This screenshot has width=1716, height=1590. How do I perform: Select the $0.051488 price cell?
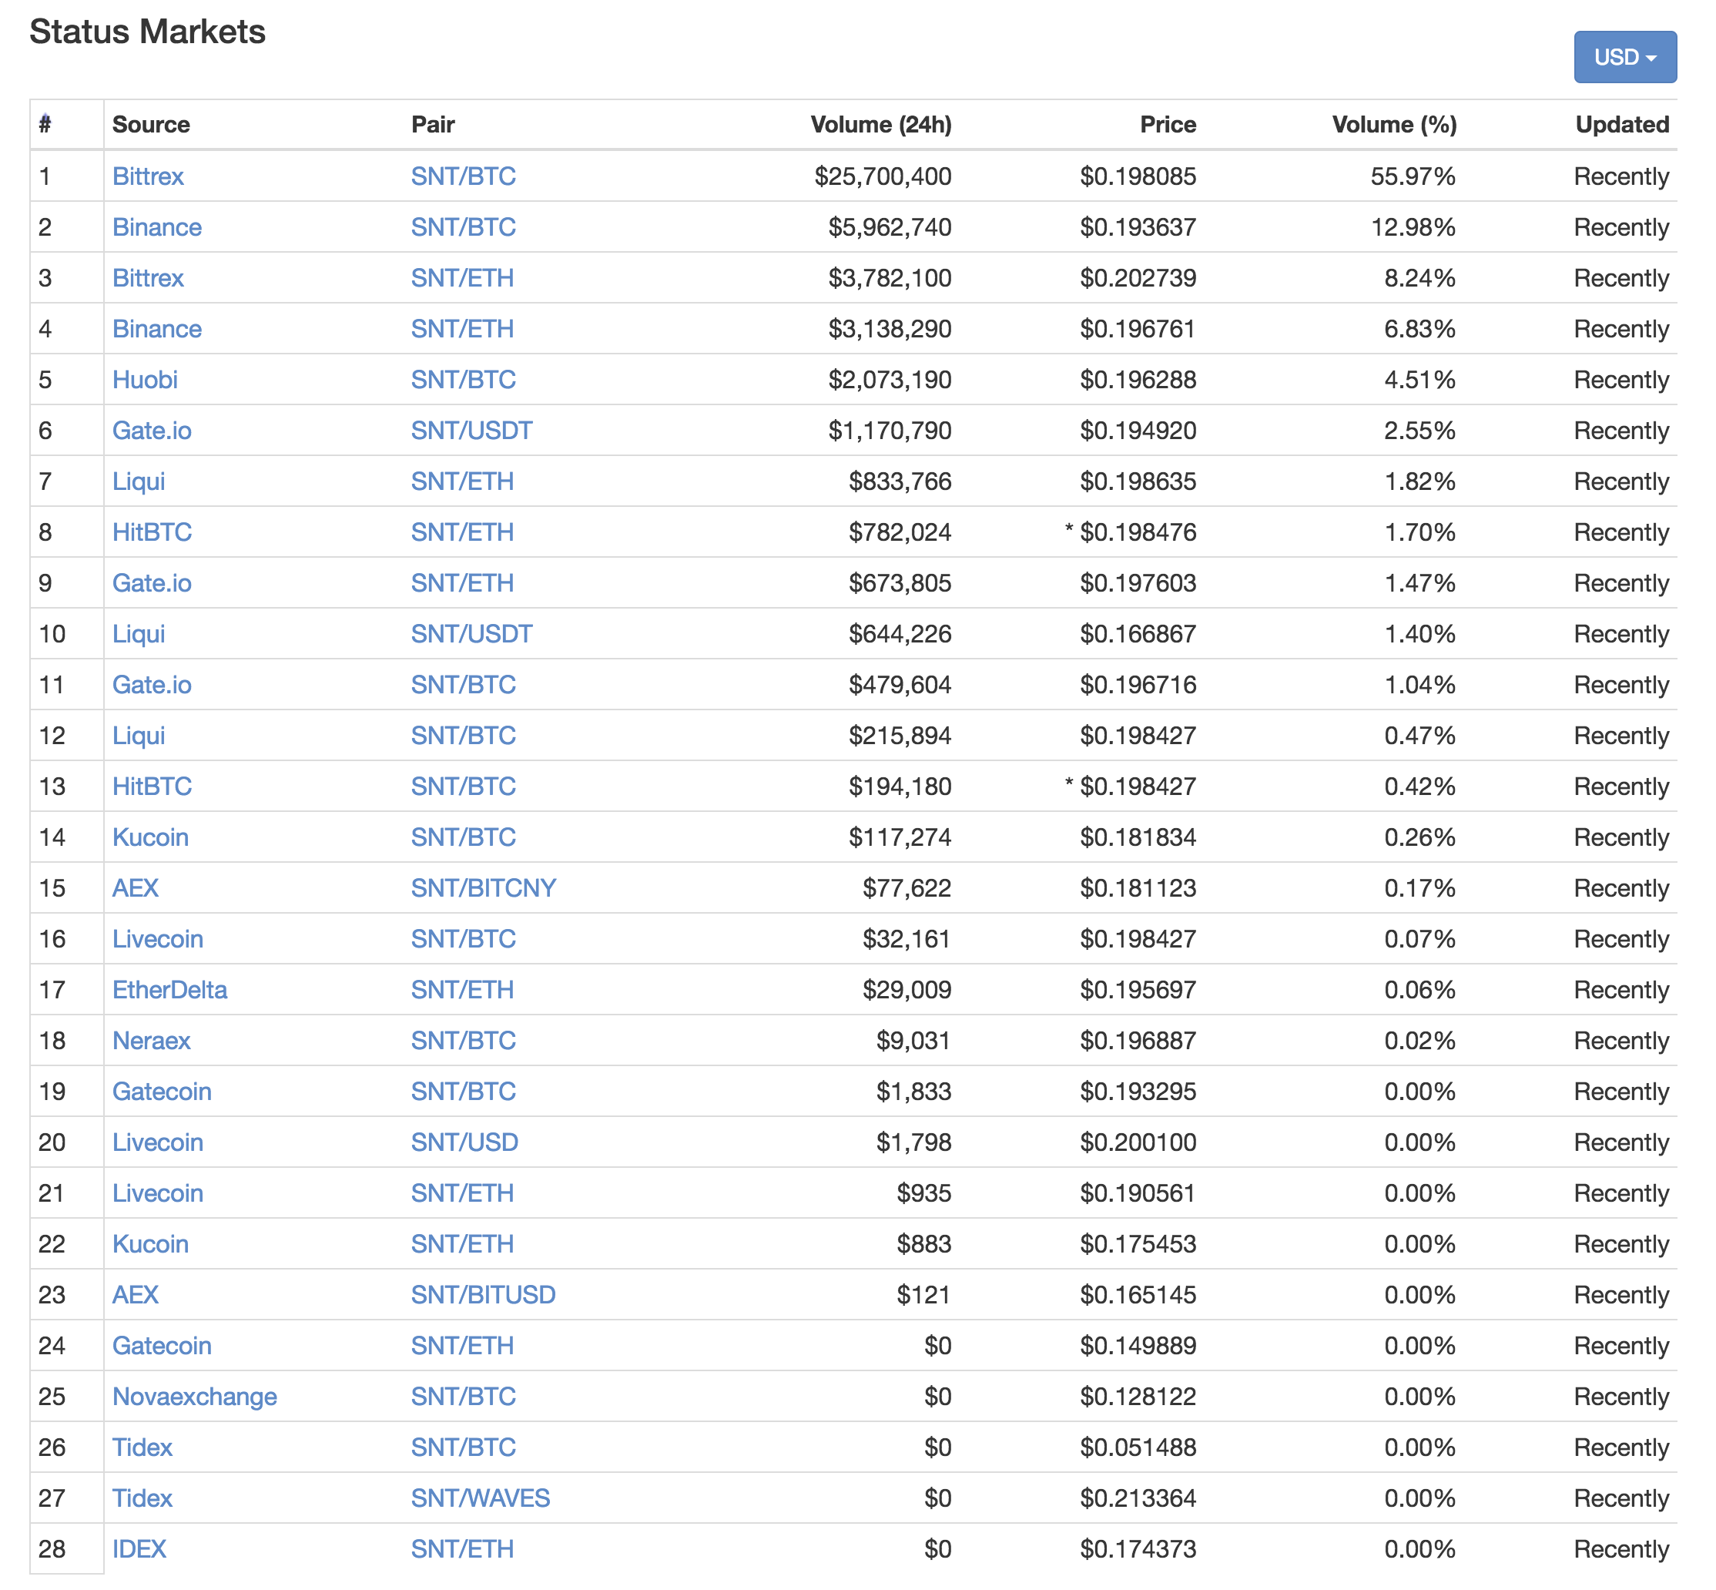(x=1138, y=1446)
